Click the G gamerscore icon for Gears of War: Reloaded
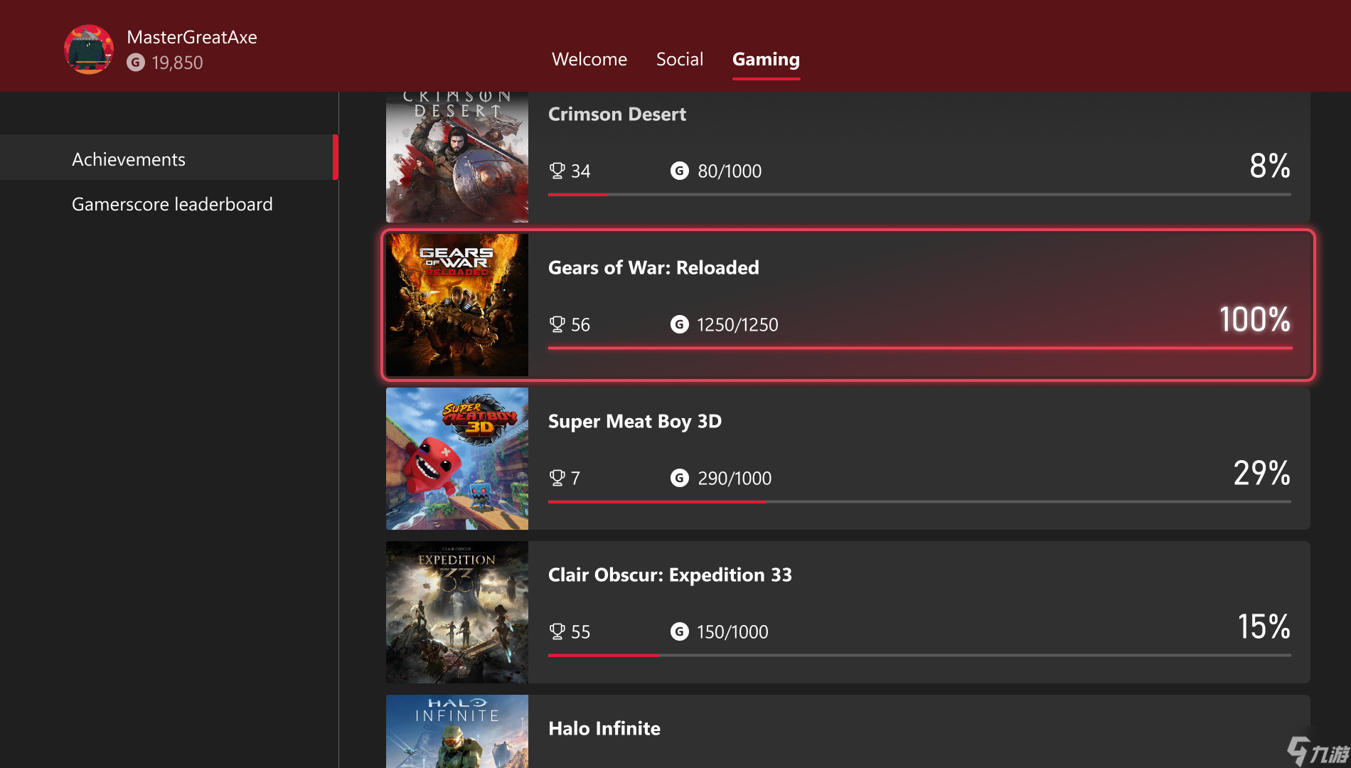The height and width of the screenshot is (768, 1351). point(679,324)
